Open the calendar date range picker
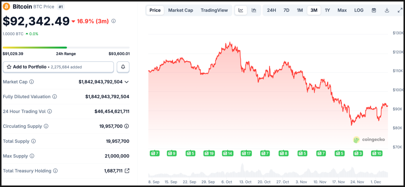Viewport: 405px width, 187px height. click(x=374, y=10)
